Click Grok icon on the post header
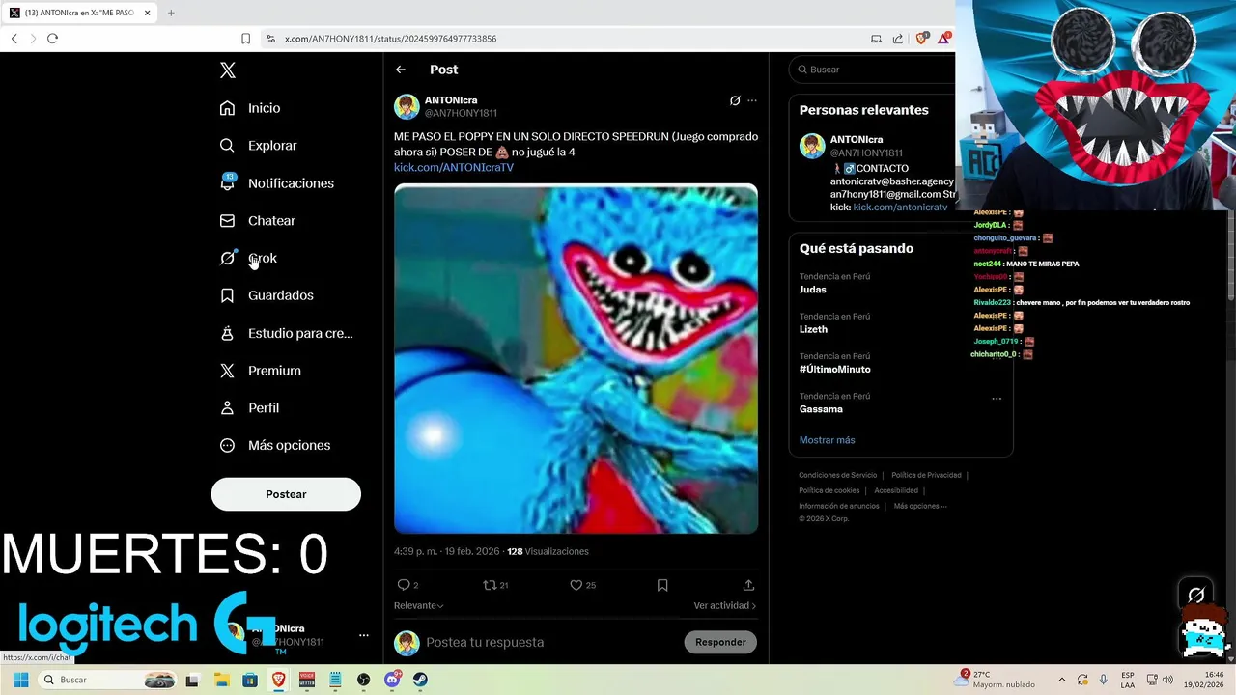 (x=735, y=100)
